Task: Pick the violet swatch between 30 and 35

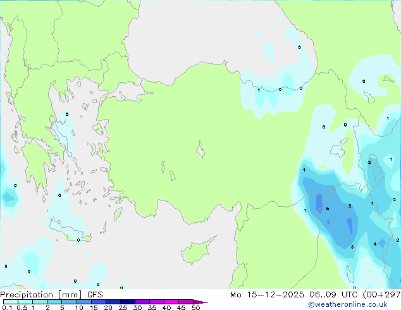Action: [142, 302]
